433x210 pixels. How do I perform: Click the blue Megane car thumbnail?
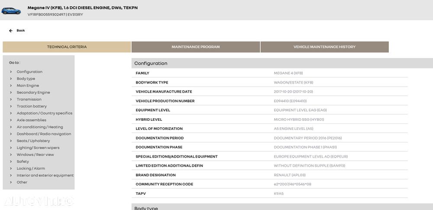(x=11, y=11)
